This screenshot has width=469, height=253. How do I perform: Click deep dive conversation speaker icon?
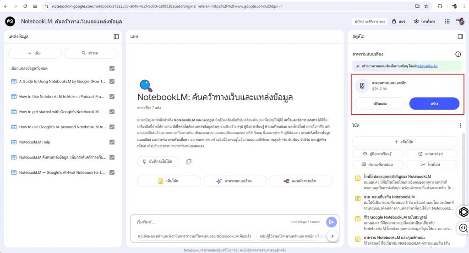[362, 86]
